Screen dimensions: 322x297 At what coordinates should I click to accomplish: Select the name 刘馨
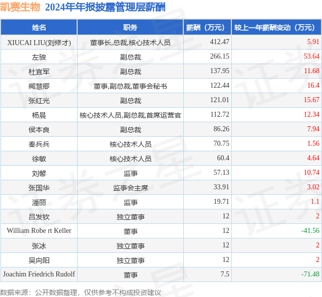click(x=39, y=174)
